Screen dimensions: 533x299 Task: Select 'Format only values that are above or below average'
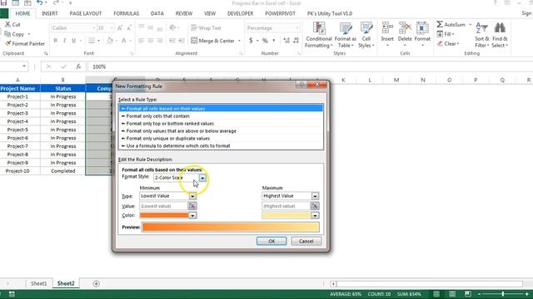[x=221, y=131]
